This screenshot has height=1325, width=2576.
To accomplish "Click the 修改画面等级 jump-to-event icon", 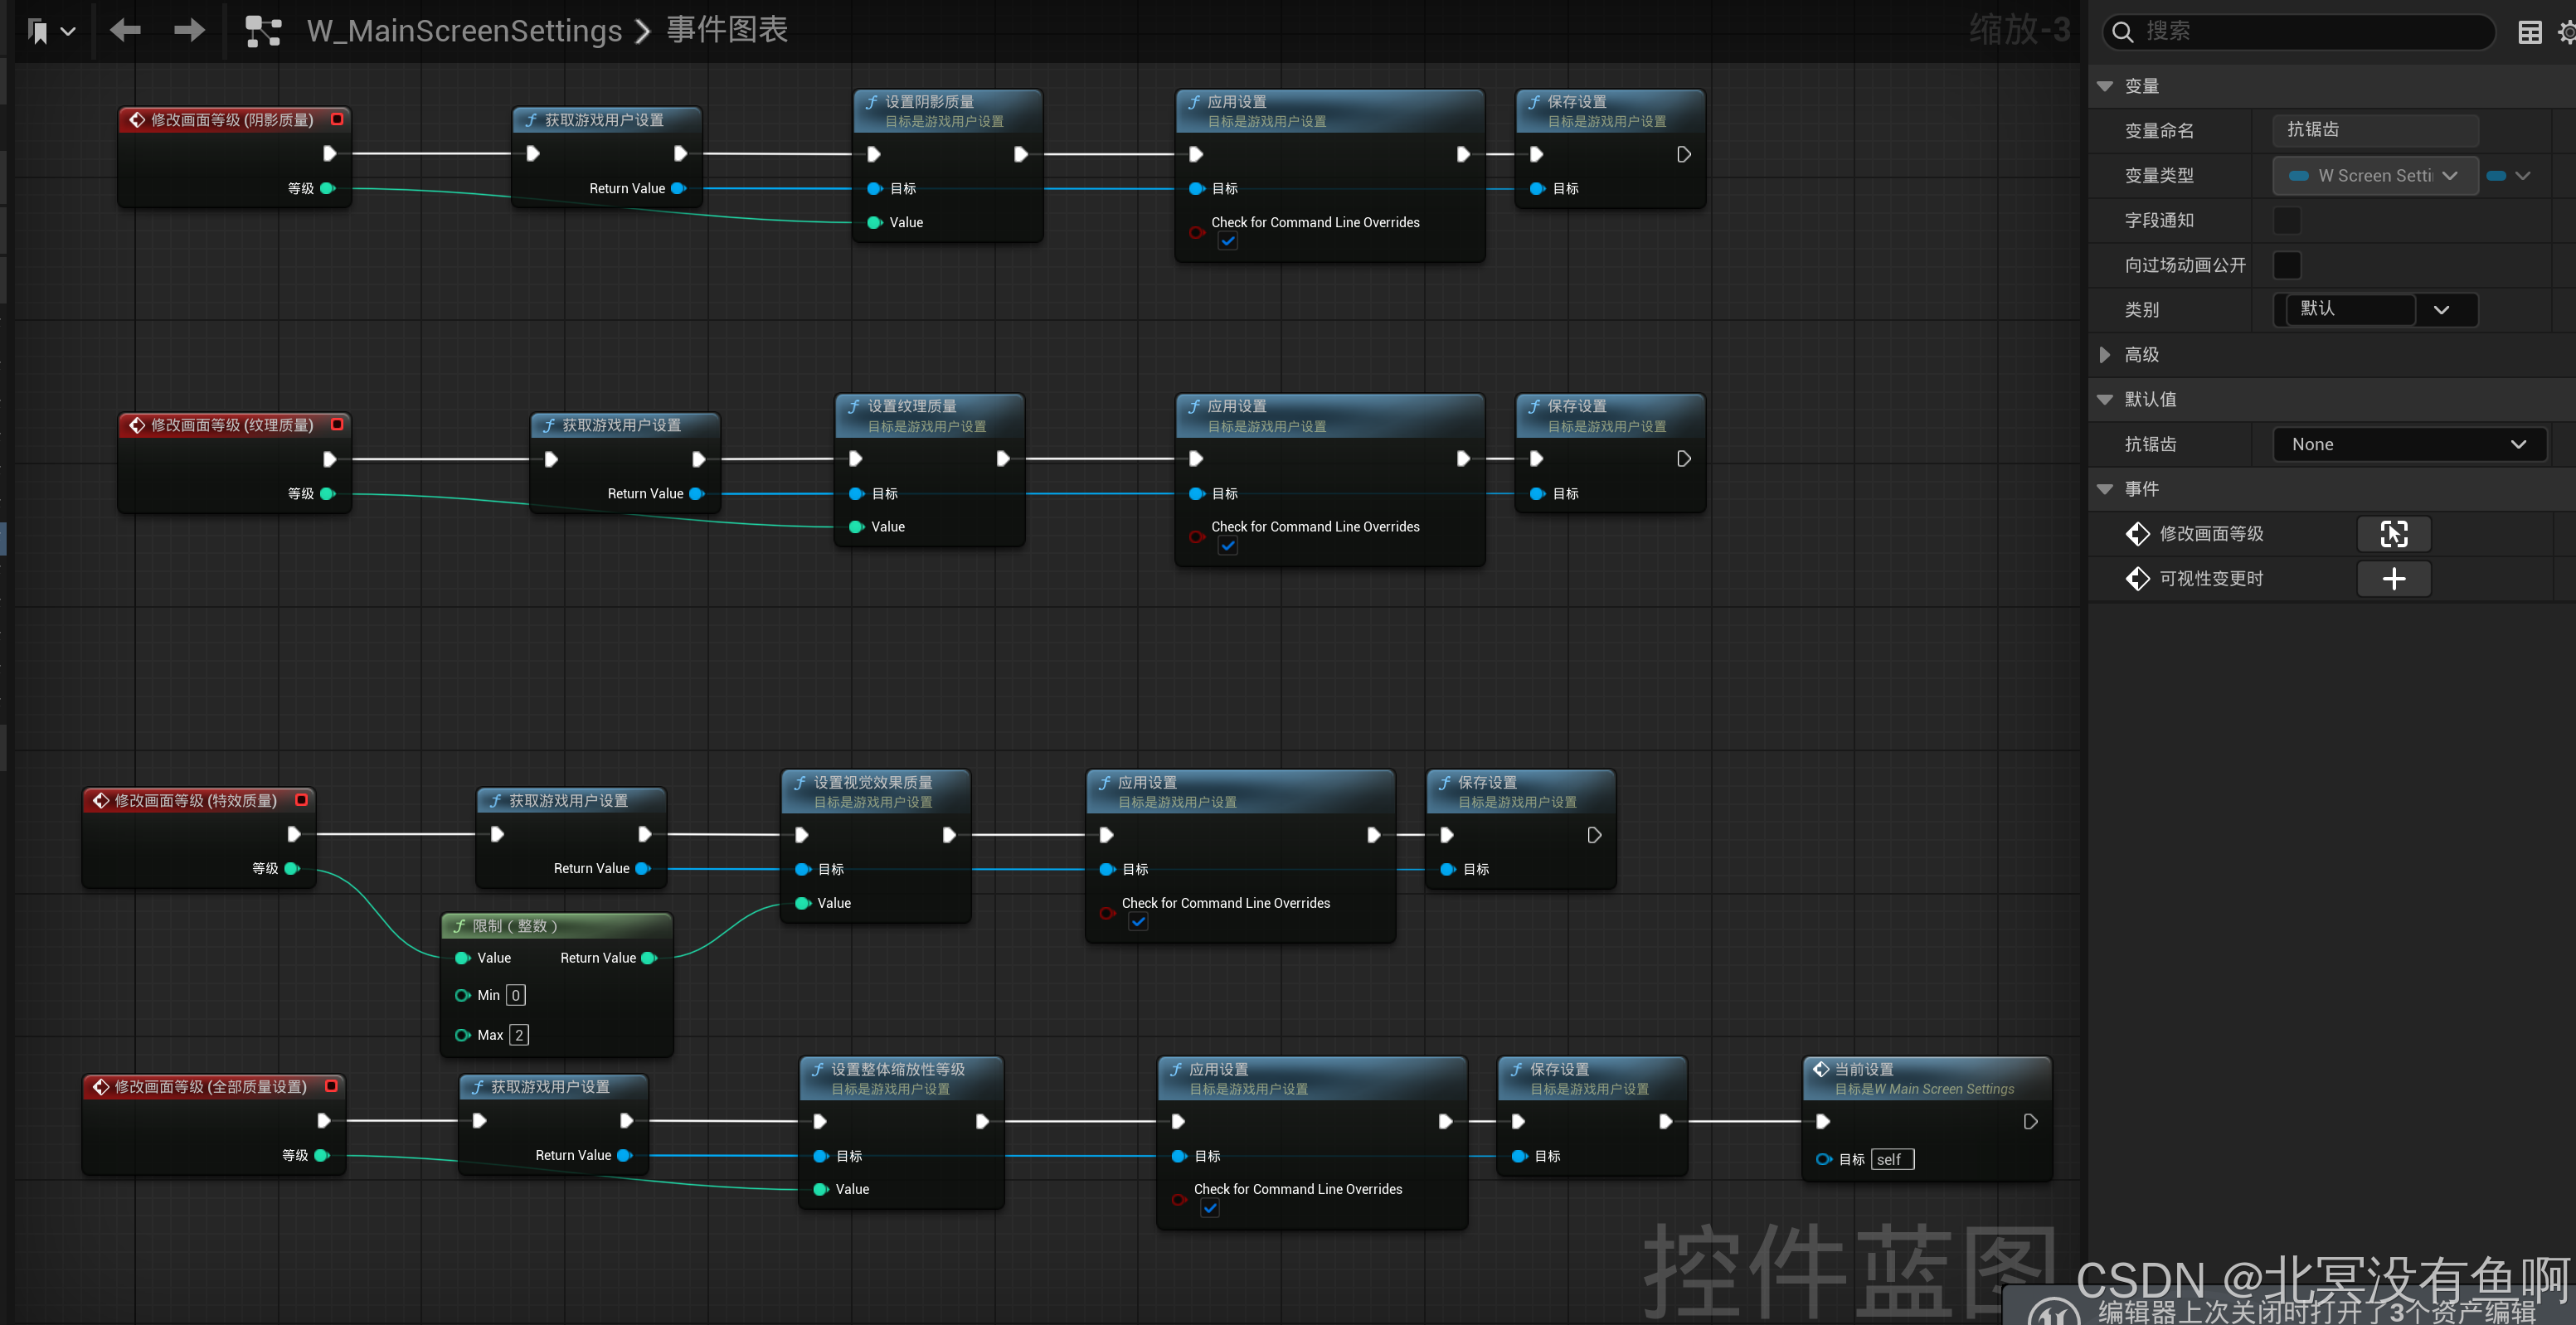I will point(2393,534).
